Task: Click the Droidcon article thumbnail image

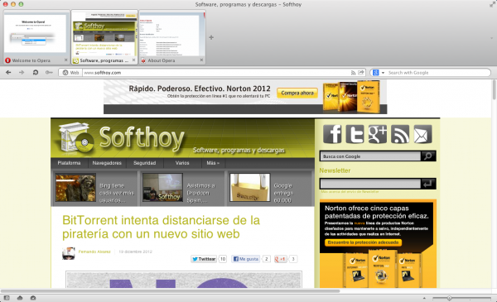Action: [162, 188]
